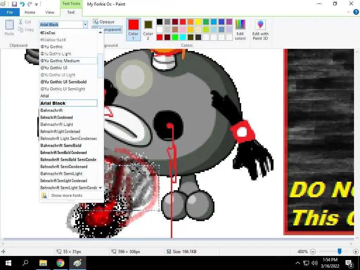Click the zoom in plus button

click(x=356, y=252)
